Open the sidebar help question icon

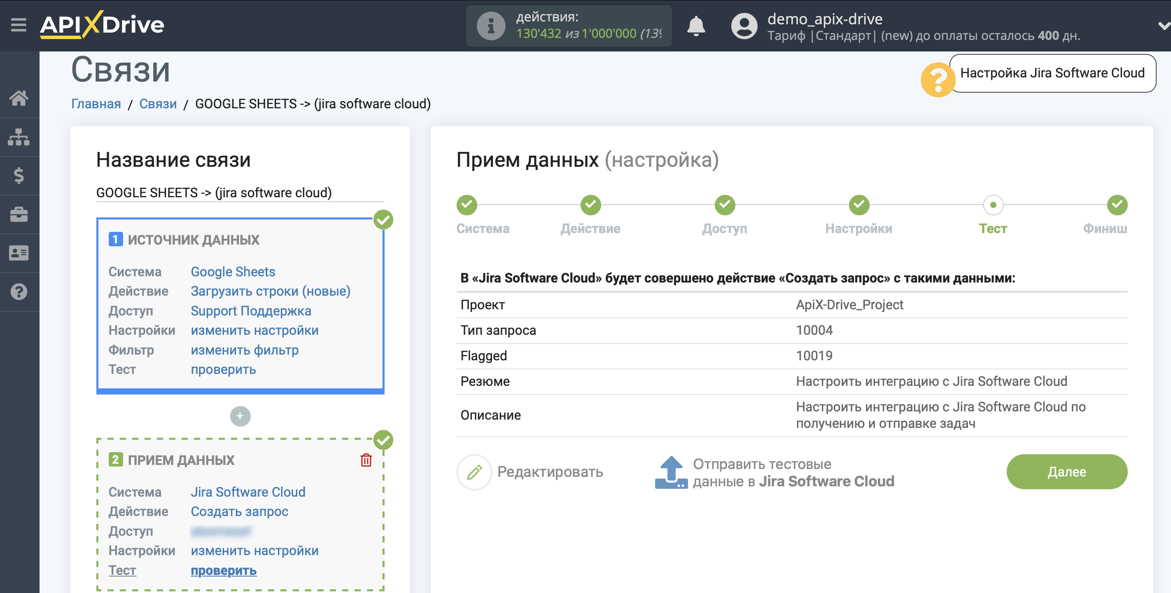19,292
